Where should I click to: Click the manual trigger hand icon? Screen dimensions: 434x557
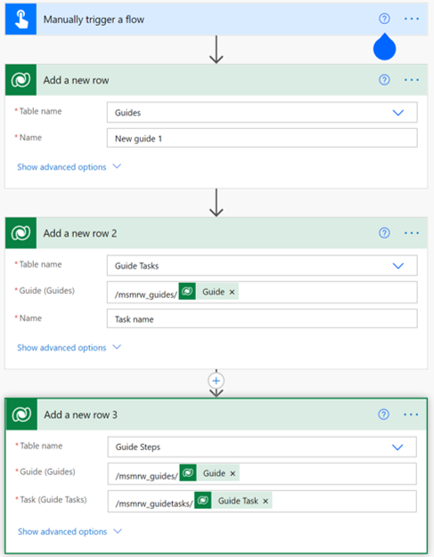[20, 20]
